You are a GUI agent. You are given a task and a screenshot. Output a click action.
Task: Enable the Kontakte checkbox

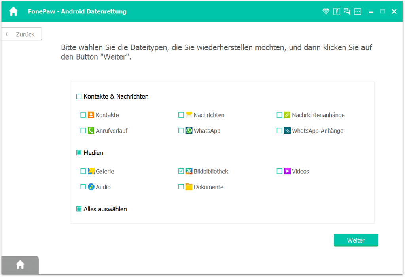(x=83, y=115)
